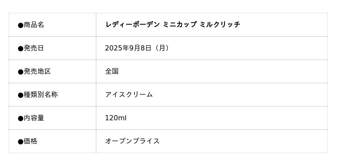
Task: Click the 商品名 label cell
Action: (52, 25)
